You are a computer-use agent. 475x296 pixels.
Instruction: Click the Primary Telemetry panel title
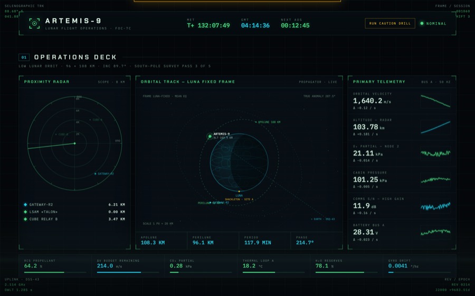pos(379,82)
